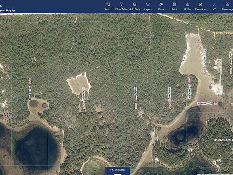Select the Buffer tool
The image size is (233, 175).
tap(188, 6)
